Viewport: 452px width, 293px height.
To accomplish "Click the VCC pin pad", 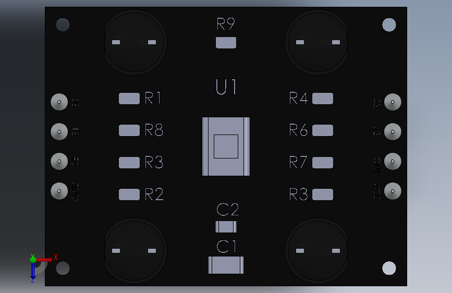I will [x=393, y=191].
